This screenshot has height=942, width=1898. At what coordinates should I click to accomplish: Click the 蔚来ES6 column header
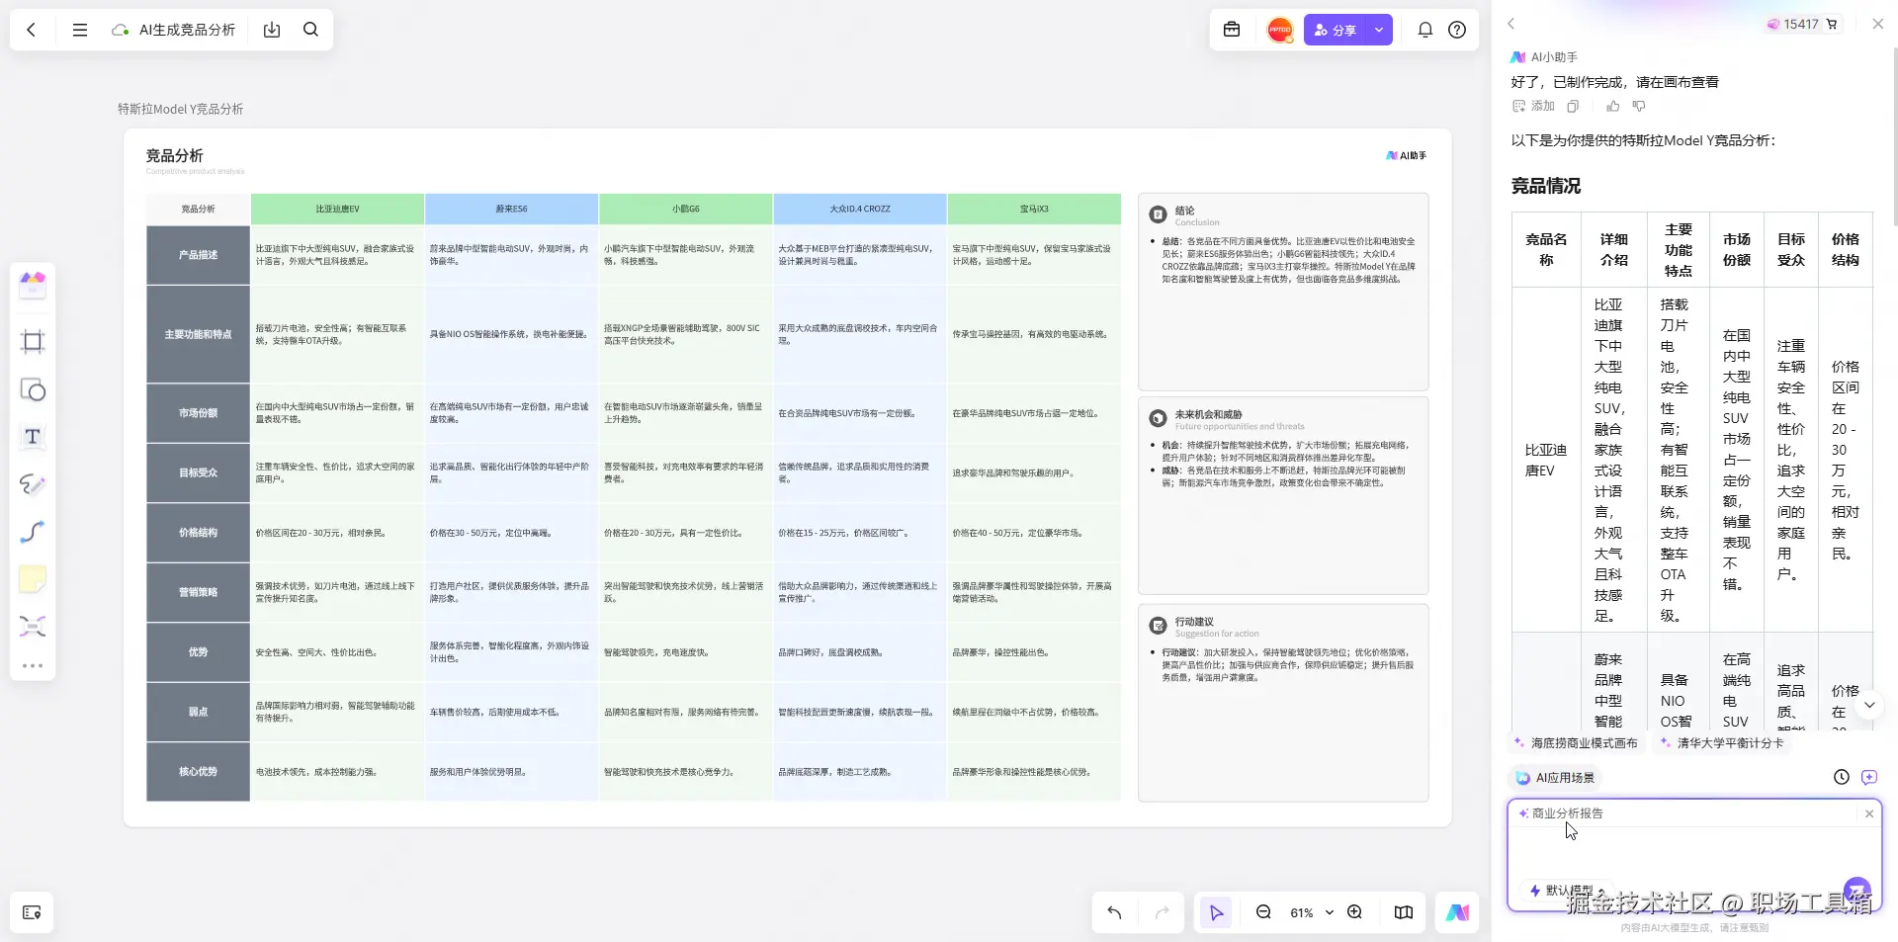click(511, 209)
